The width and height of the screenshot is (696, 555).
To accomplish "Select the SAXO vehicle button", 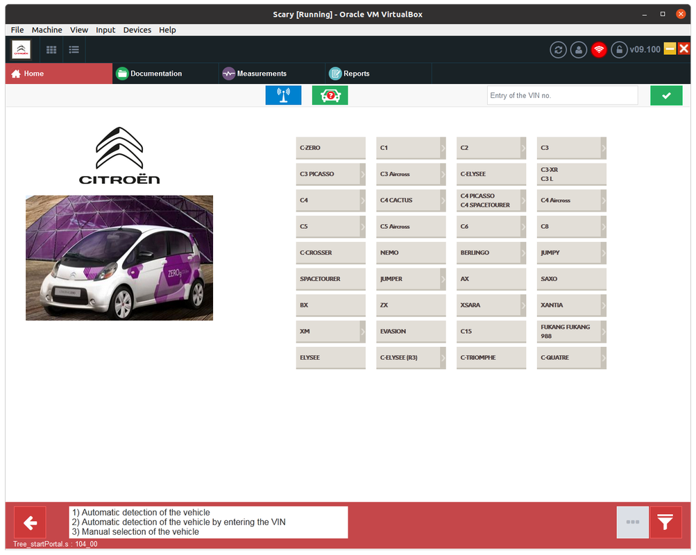I will click(x=571, y=279).
